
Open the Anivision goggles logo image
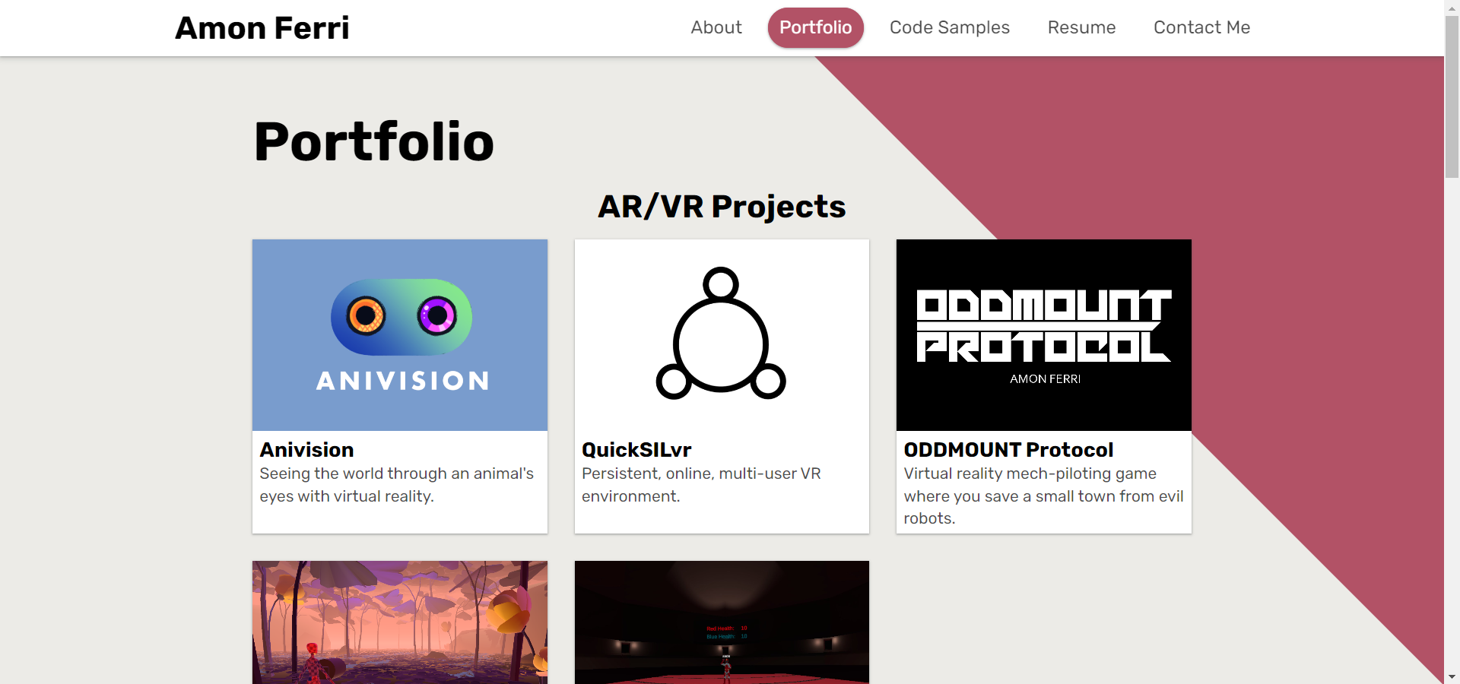(400, 335)
